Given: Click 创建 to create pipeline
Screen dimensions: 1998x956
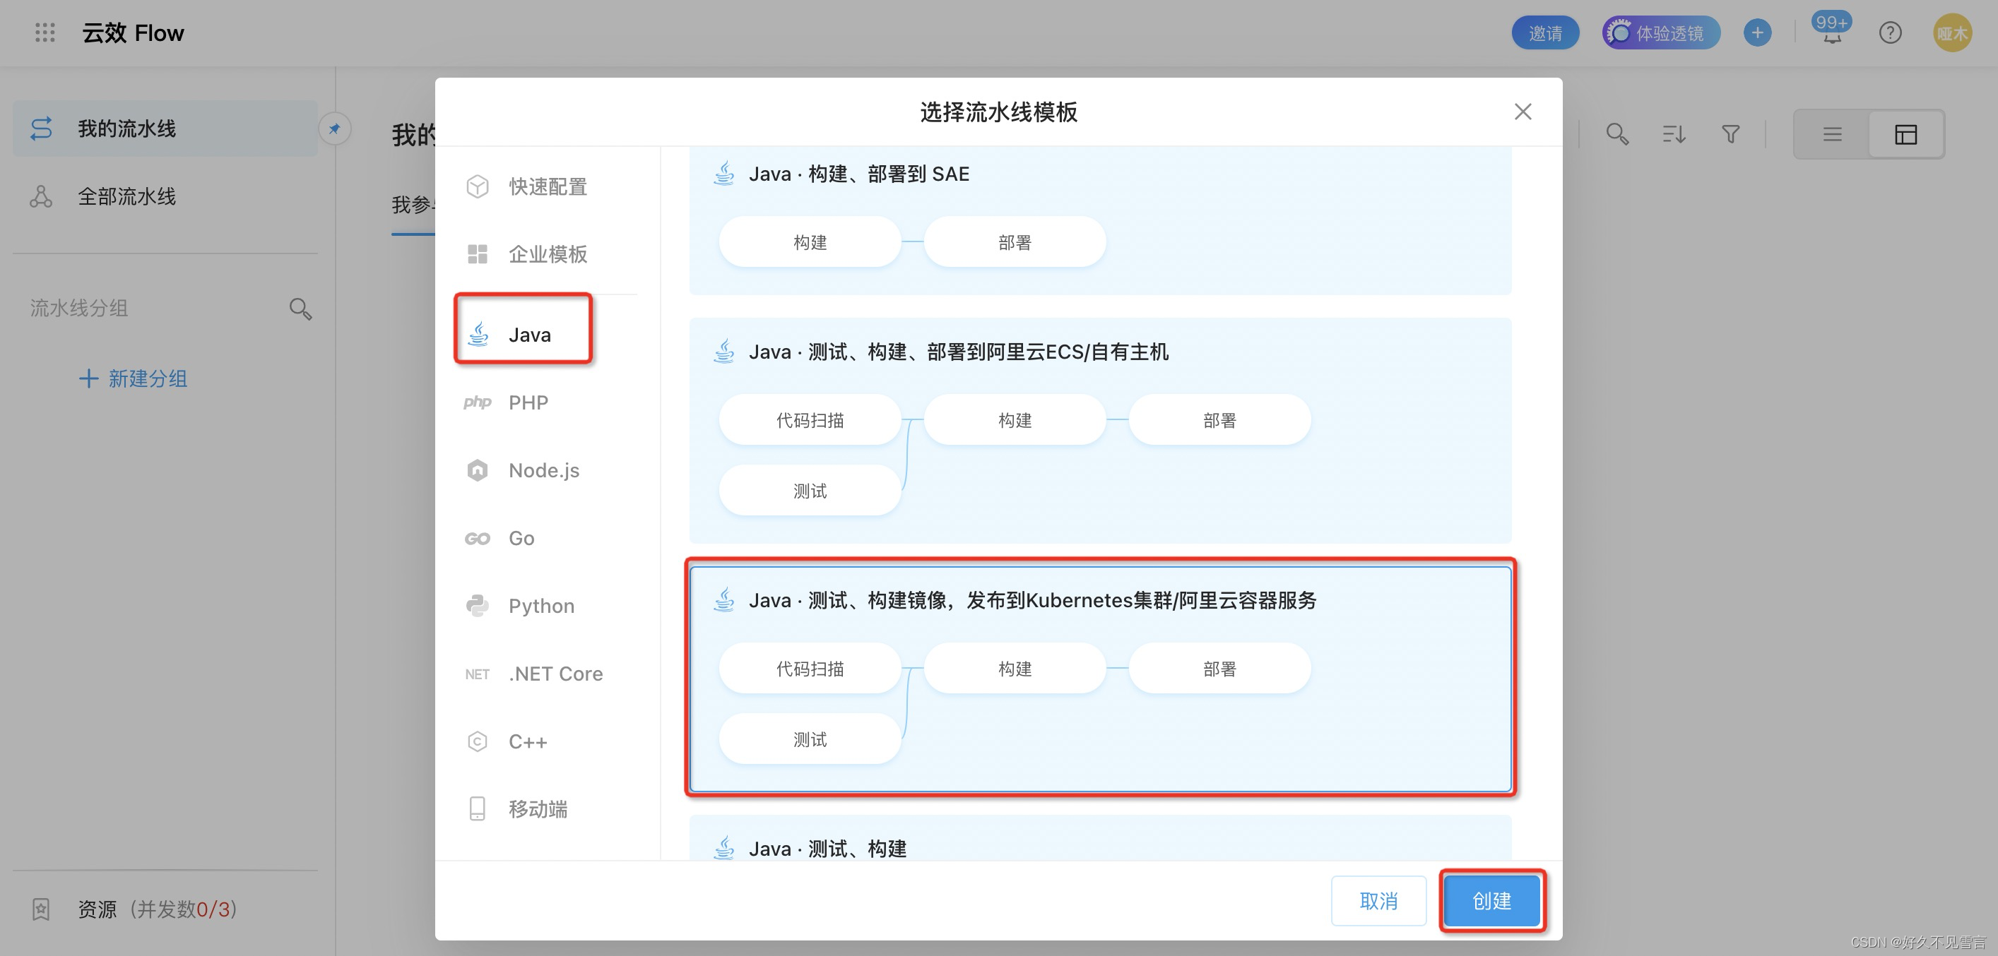Looking at the screenshot, I should (x=1491, y=900).
